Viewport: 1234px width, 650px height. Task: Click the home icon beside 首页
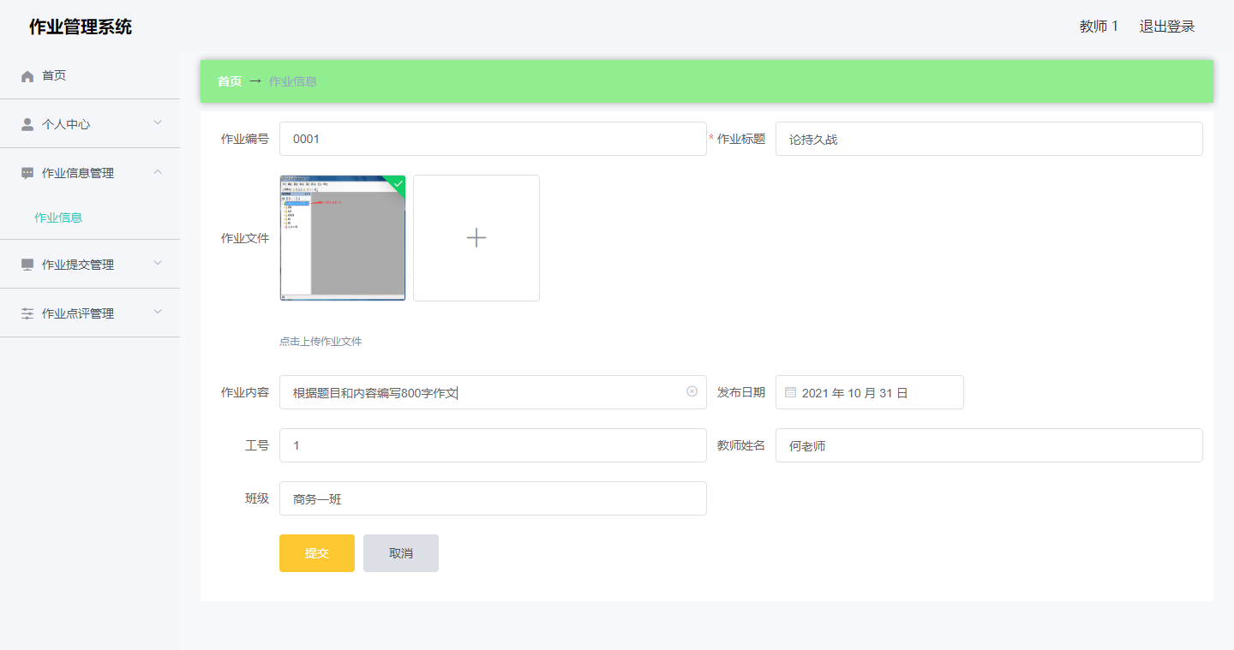click(27, 76)
